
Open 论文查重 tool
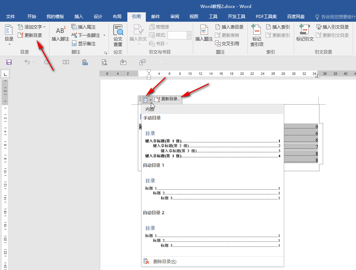tap(118, 35)
